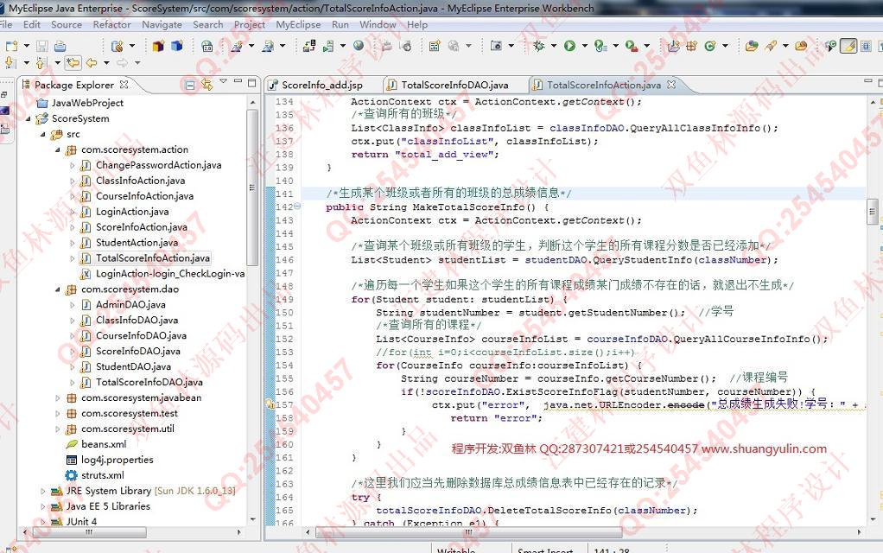This screenshot has height=553, width=883.
Task: Click the globe web browser icon
Action: tap(359, 46)
